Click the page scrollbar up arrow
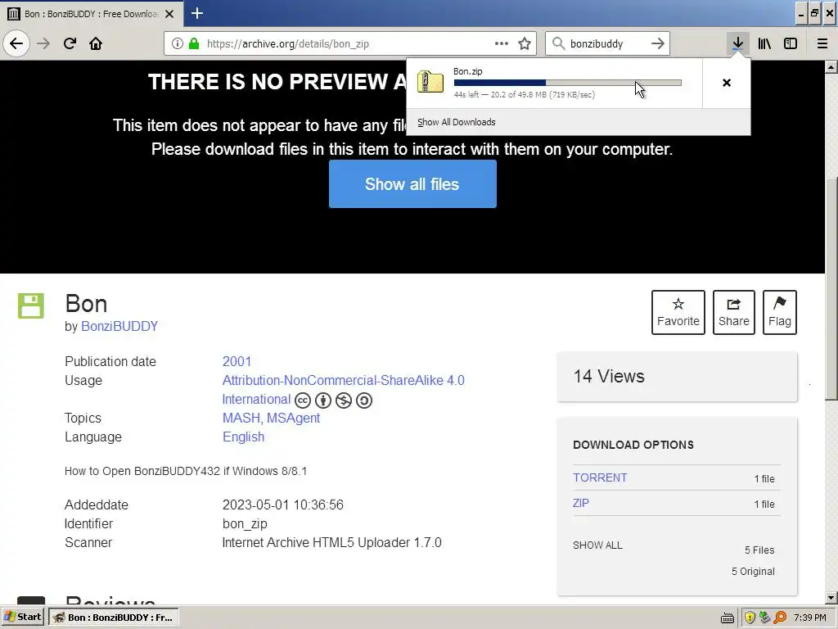 [831, 67]
